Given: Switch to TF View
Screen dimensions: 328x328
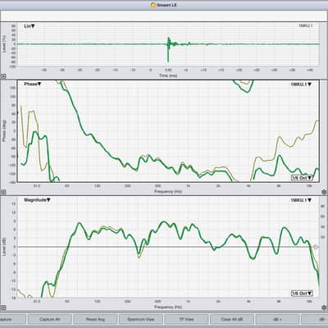Looking at the screenshot, I should (x=186, y=319).
